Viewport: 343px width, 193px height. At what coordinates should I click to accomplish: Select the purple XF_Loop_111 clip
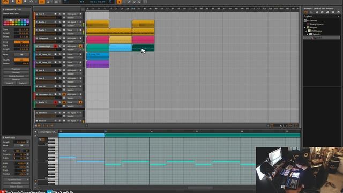pyautogui.click(x=98, y=64)
